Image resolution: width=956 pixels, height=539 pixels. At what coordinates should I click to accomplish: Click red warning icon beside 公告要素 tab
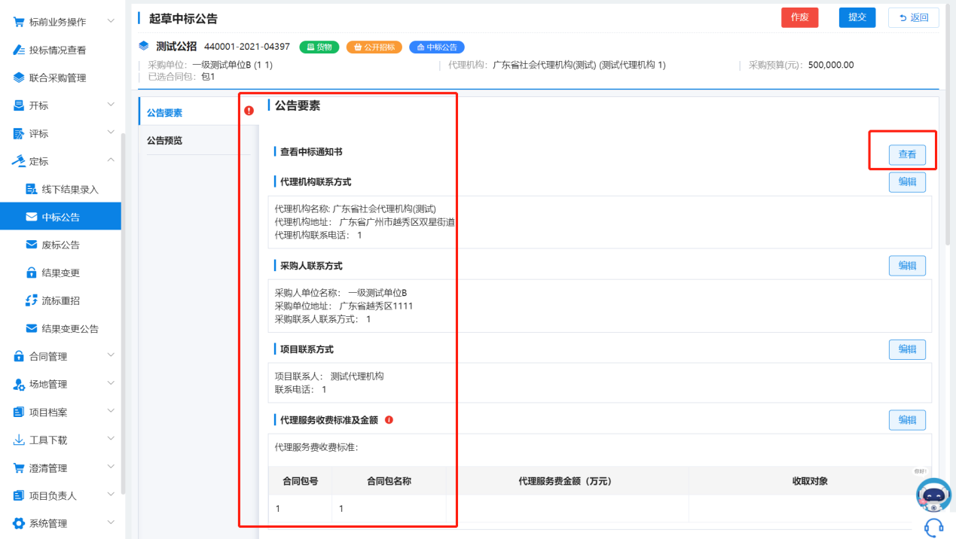click(x=249, y=111)
